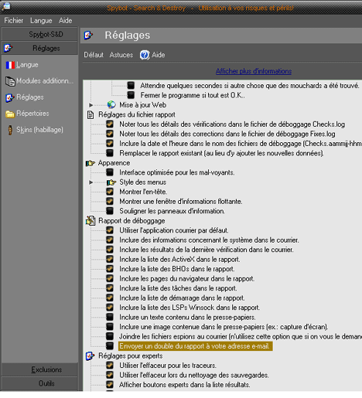Enable Interface optimisée pour les mal-voyants

pos(110,172)
